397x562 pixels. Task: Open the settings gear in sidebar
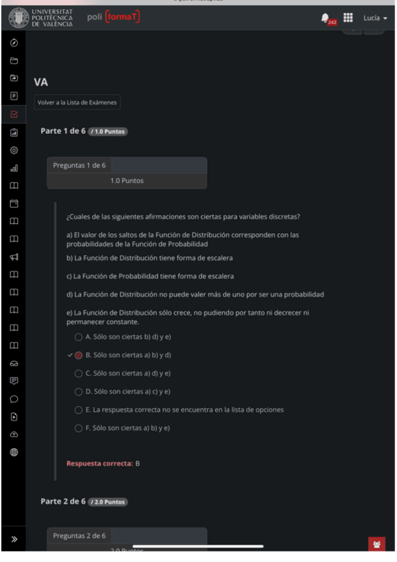[x=14, y=150]
